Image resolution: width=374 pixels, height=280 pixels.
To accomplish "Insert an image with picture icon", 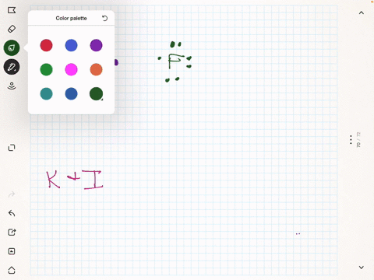I will pyautogui.click(x=12, y=251).
